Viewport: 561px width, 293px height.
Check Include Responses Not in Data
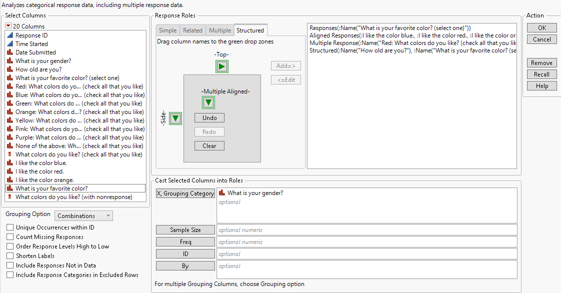point(9,265)
